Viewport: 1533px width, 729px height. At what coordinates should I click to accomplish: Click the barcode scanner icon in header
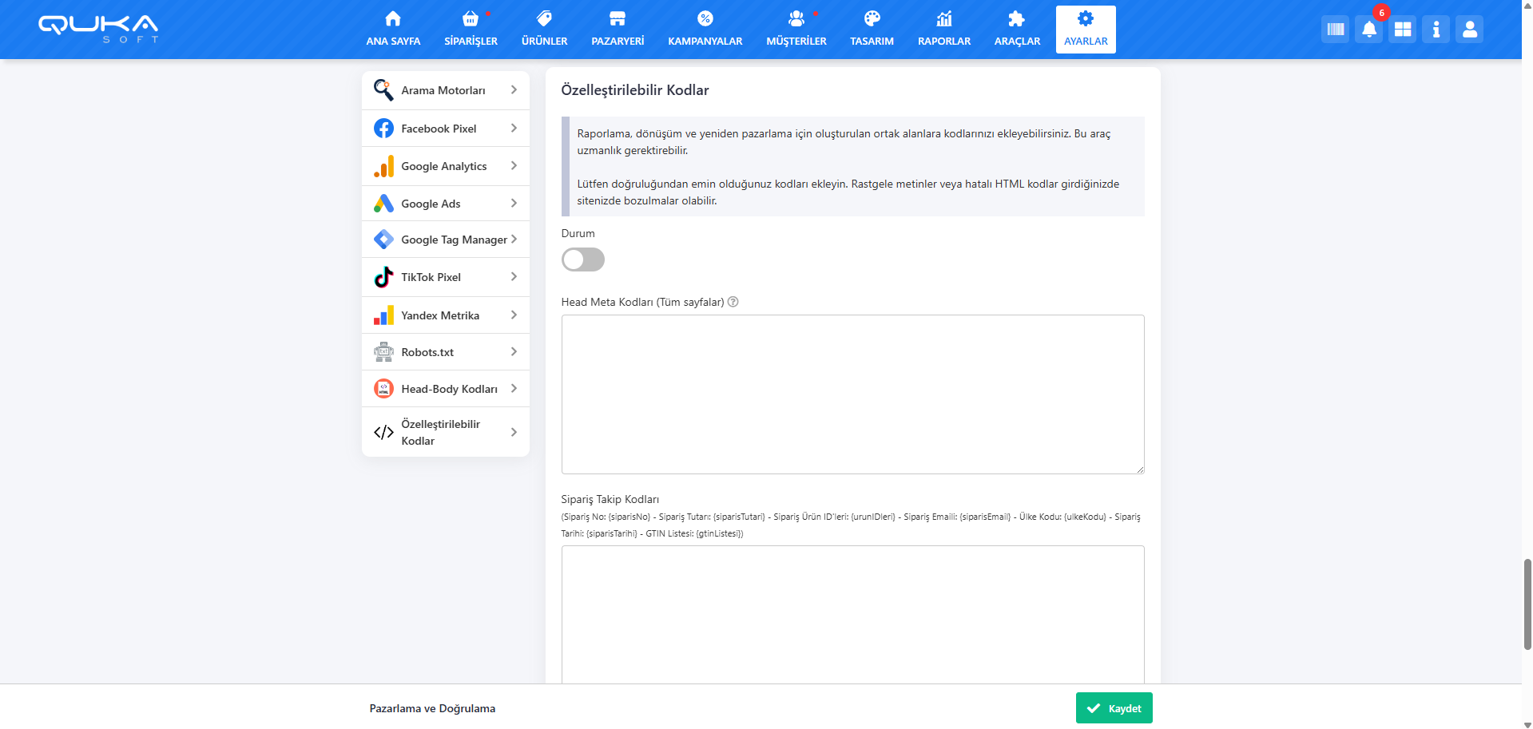[x=1335, y=30]
